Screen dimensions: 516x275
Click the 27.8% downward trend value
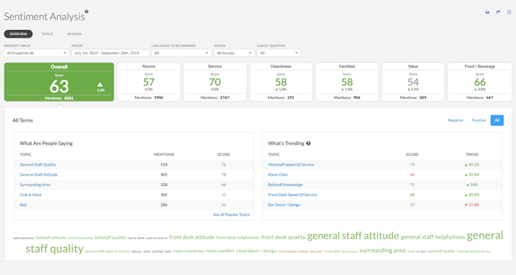coord(472,204)
